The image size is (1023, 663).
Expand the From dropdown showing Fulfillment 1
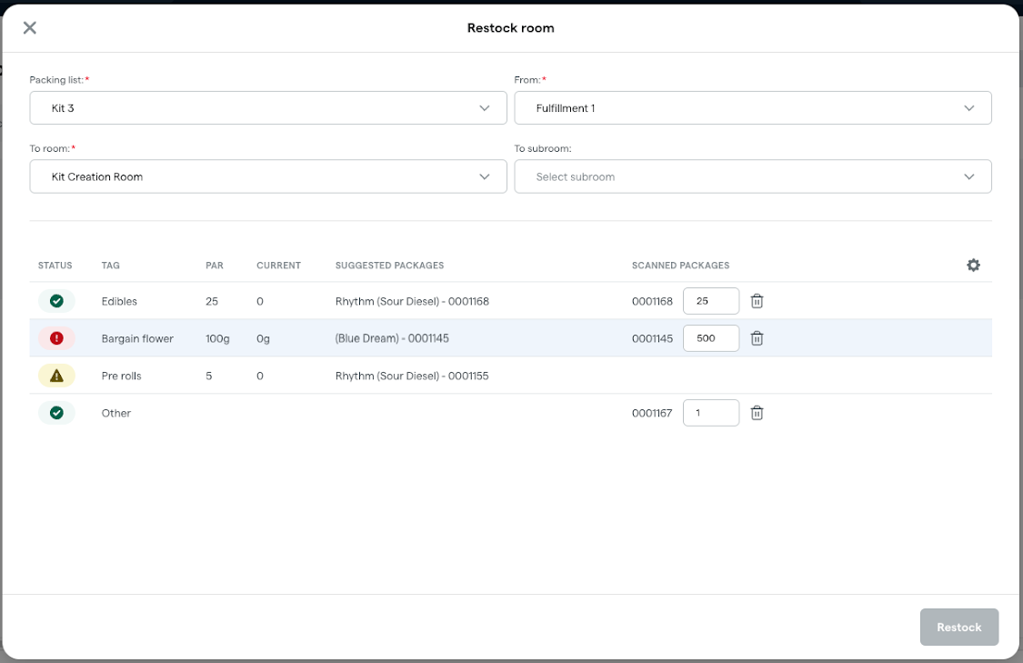(x=753, y=107)
